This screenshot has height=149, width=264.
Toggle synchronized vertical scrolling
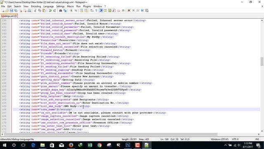tap(81, 10)
